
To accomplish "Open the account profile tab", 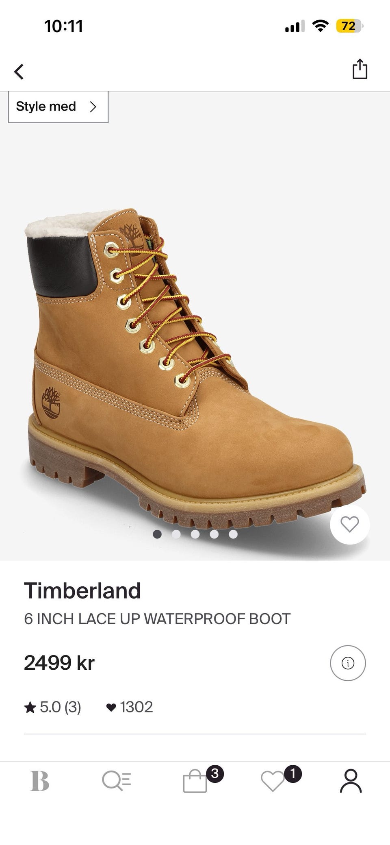I will tap(351, 781).
